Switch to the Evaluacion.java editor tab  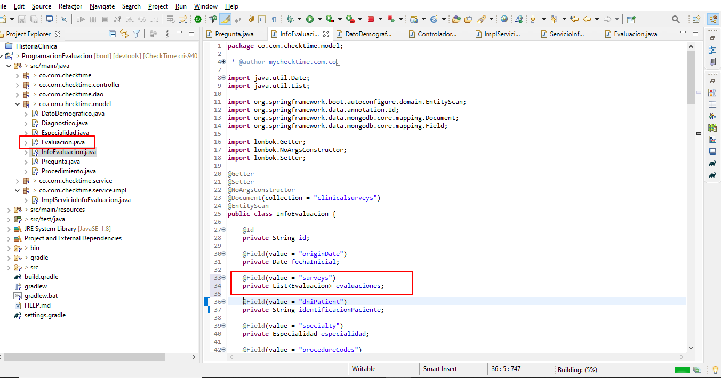click(635, 34)
